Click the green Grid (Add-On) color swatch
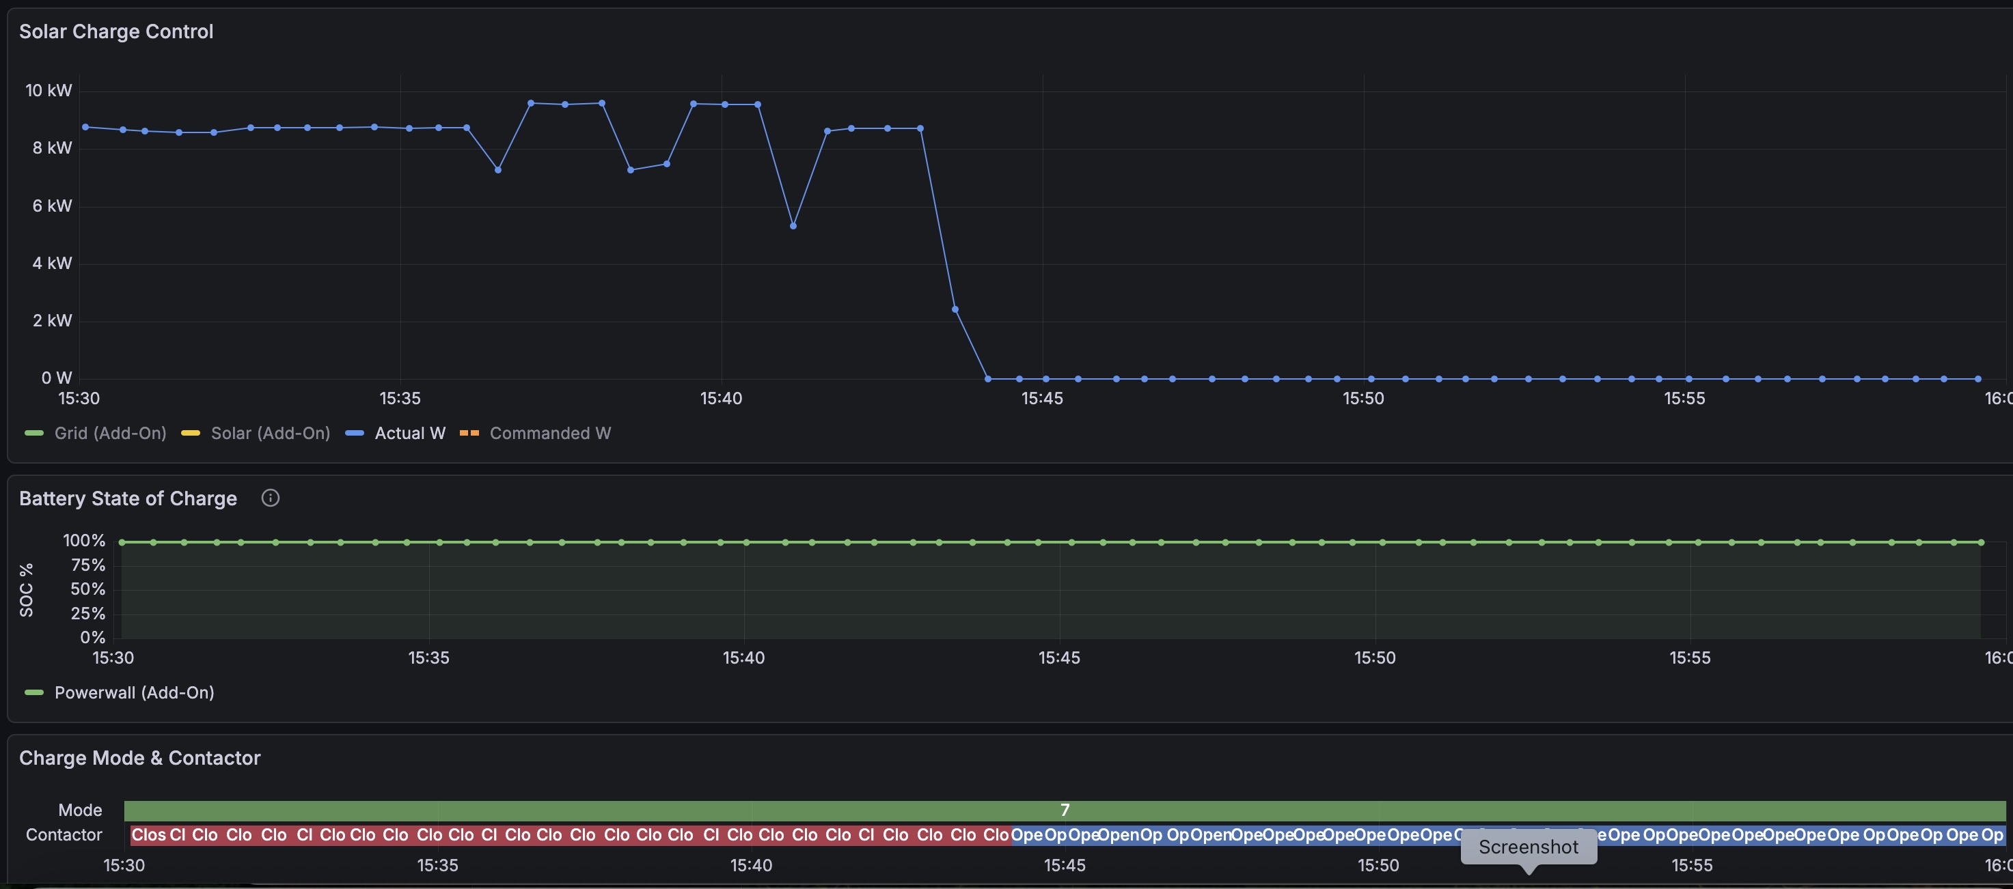2013x889 pixels. click(33, 433)
